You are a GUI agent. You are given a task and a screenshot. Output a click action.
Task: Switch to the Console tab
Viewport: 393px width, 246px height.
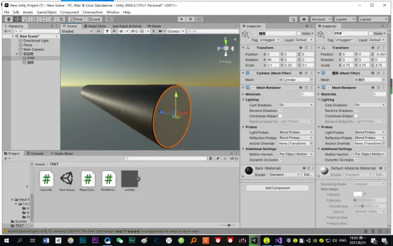pos(36,153)
